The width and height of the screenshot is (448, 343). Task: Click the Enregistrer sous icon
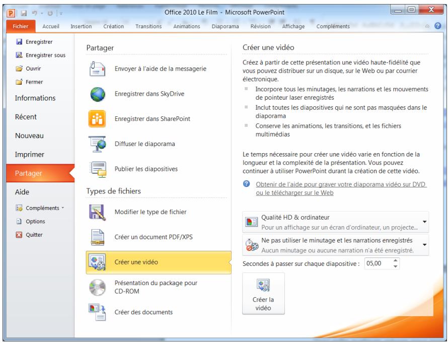19,55
